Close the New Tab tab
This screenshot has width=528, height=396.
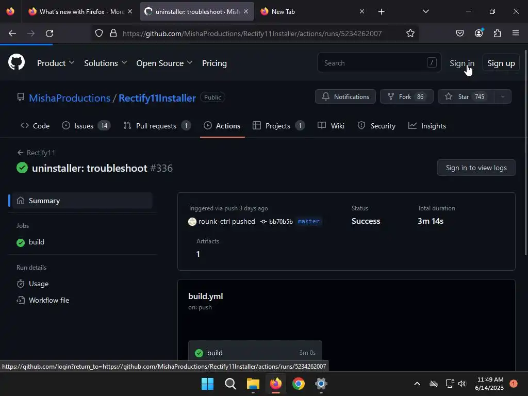pos(362,11)
